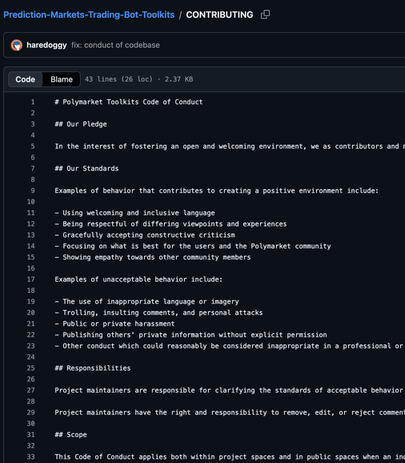Click 'Public or private harassment' line
Image resolution: width=405 pixels, height=463 pixels.
115,324
